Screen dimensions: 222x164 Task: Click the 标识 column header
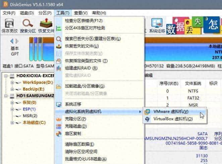pos(213,84)
